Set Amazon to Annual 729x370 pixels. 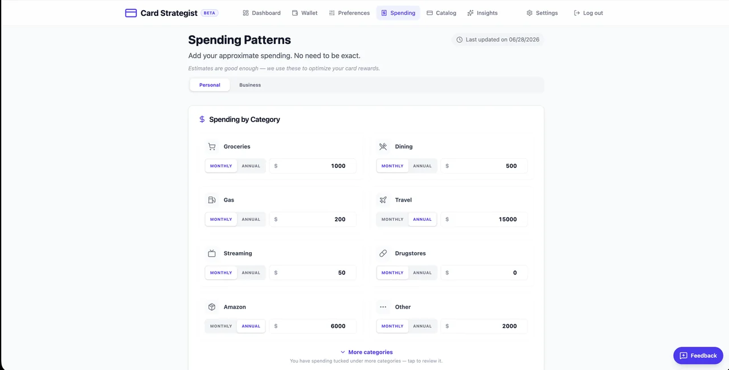coord(251,326)
